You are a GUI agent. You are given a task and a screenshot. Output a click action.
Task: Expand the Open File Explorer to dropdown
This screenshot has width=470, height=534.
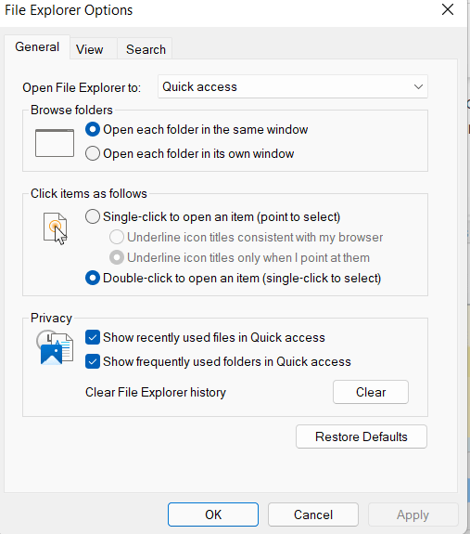(x=293, y=87)
